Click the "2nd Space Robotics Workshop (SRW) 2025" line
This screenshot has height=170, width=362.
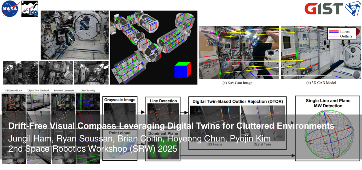coord(93,149)
